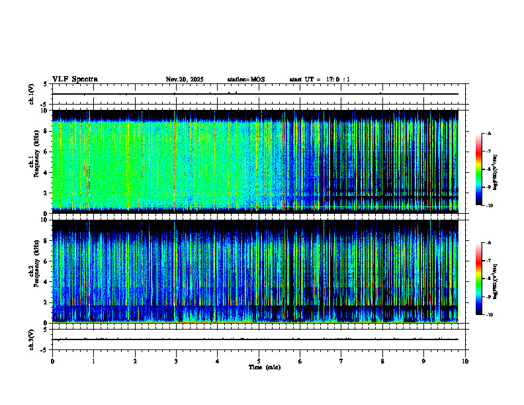Click the "-5" tick on ch.1(V) axis
Viewport: 524px width, 405px height.
point(44,105)
